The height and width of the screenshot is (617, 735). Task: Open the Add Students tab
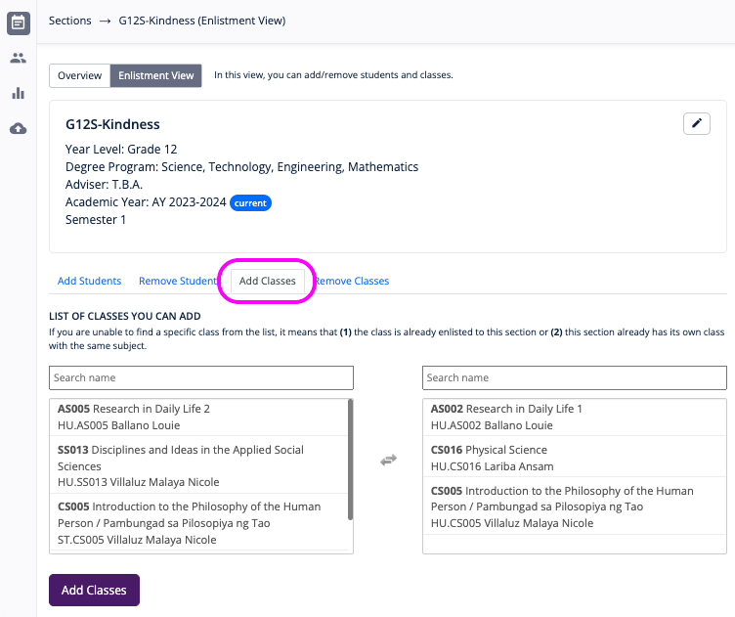tap(89, 281)
